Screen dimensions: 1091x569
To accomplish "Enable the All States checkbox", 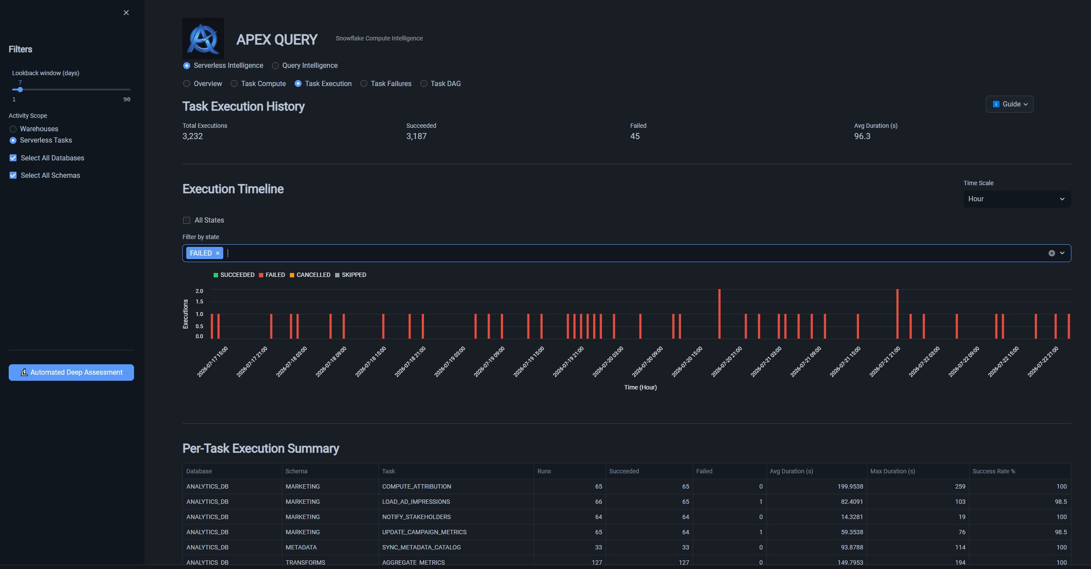I will click(187, 220).
